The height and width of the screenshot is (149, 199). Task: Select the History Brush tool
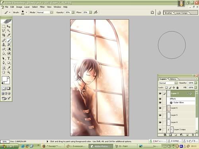tap(9, 45)
